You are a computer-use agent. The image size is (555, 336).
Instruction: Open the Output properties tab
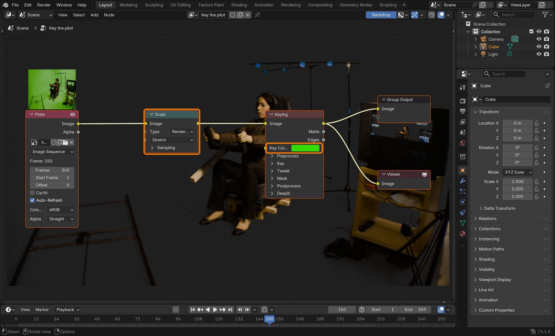click(x=462, y=111)
